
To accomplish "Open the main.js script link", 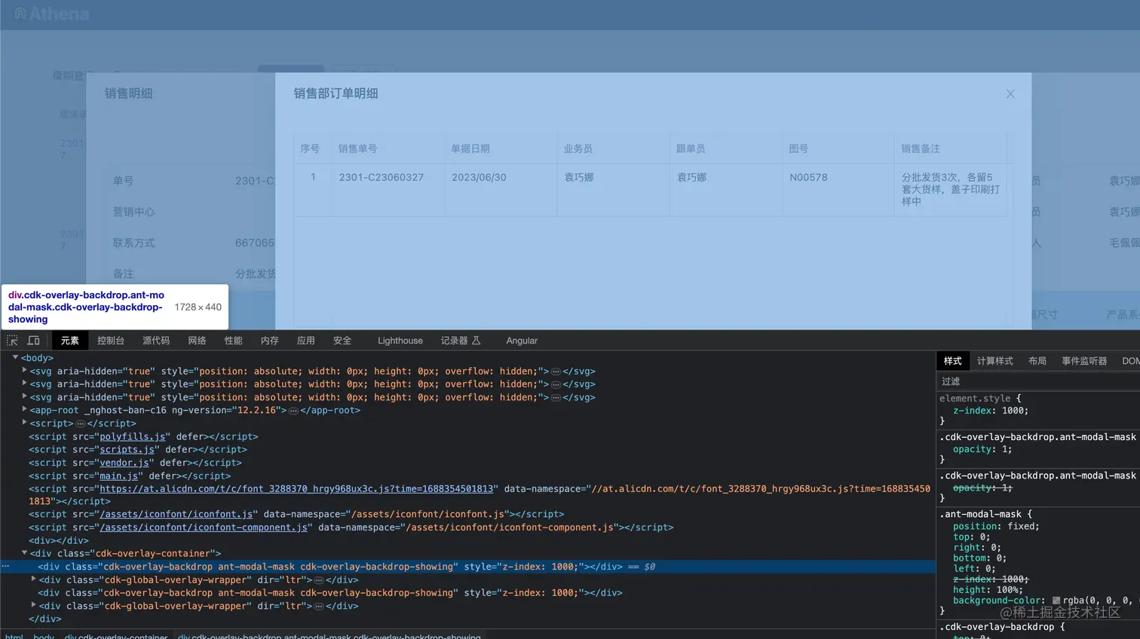I will (x=119, y=476).
